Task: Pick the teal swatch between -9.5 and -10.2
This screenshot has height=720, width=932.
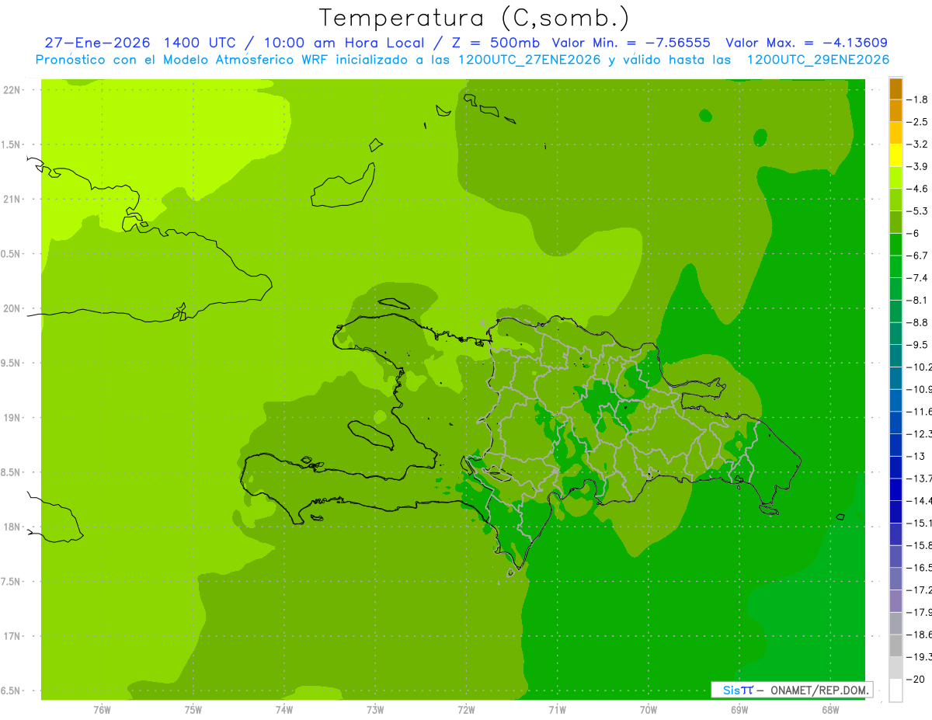Action: 895,356
